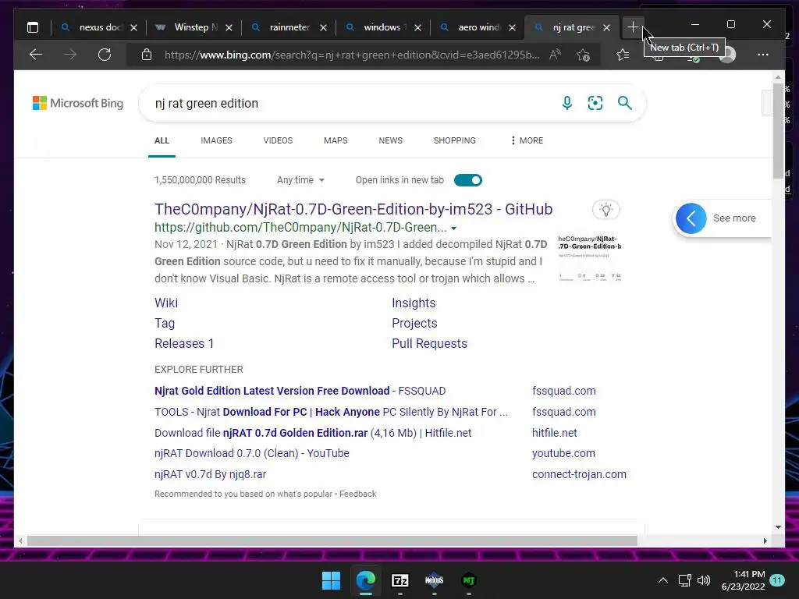Select the ALL search tab

pos(162,140)
